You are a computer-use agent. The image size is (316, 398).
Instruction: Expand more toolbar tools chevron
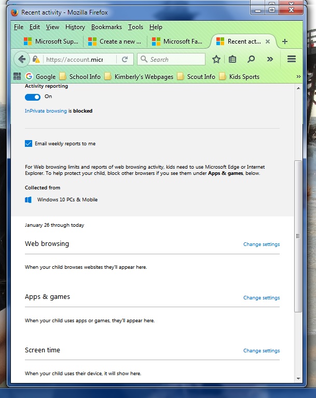(x=270, y=59)
